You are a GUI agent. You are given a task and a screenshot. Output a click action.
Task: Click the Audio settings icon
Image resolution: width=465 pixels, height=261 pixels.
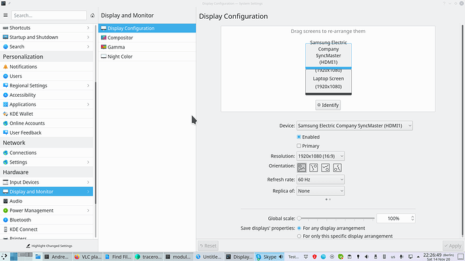pyautogui.click(x=5, y=201)
